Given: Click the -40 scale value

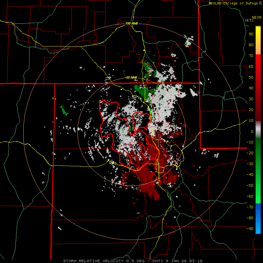Looking at the screenshot, I should coord(250,175).
